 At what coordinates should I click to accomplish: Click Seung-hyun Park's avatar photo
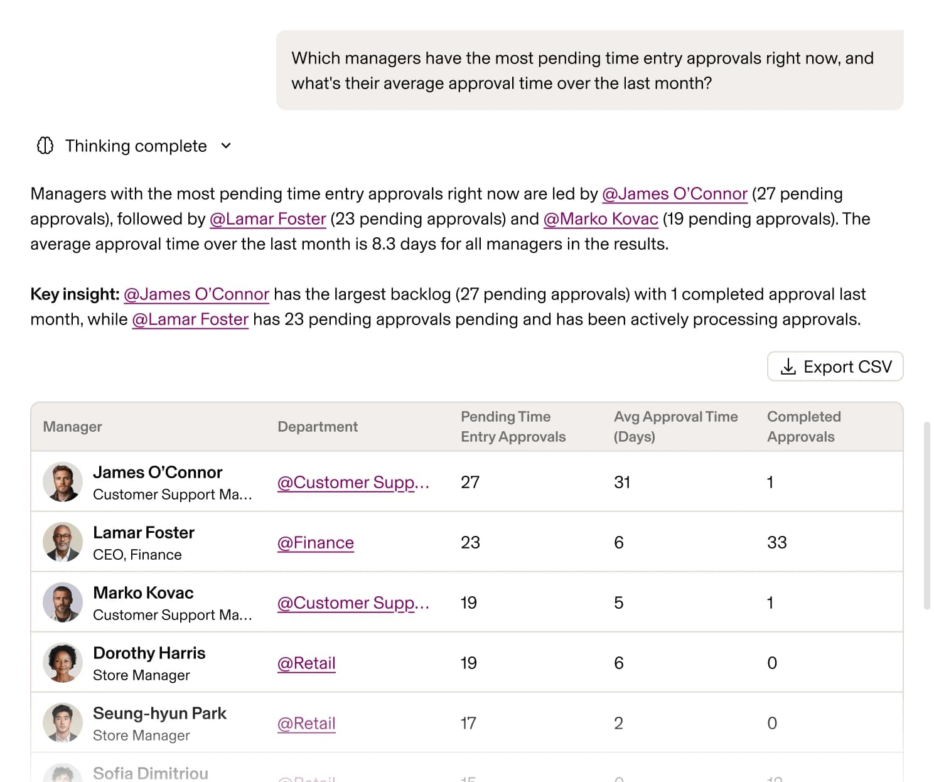63,723
